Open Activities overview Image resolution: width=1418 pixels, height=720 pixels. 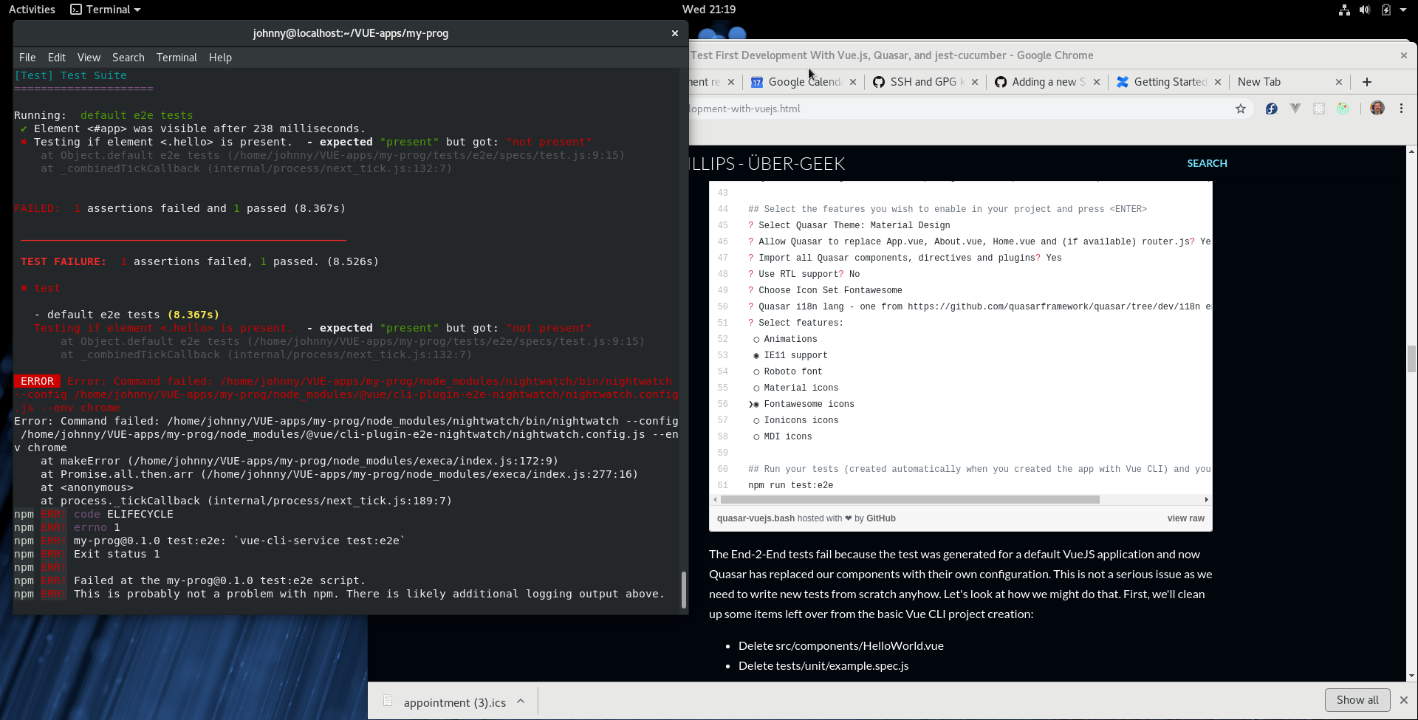coord(32,10)
